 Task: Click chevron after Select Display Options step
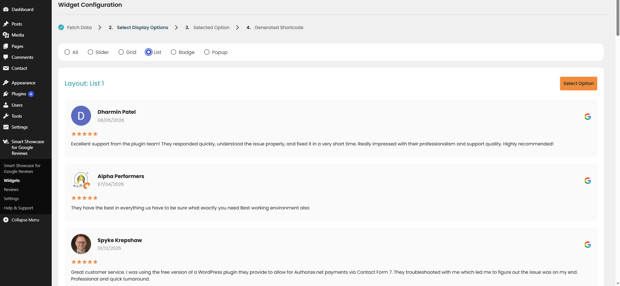176,27
